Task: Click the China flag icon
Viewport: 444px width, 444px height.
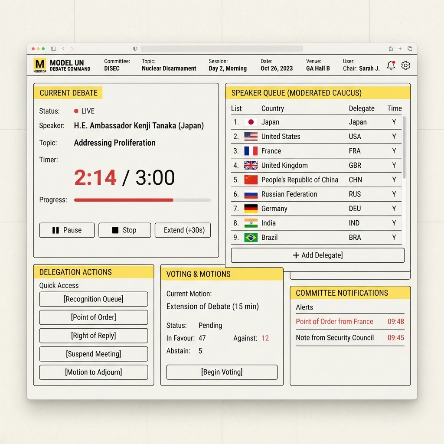Action: (251, 180)
